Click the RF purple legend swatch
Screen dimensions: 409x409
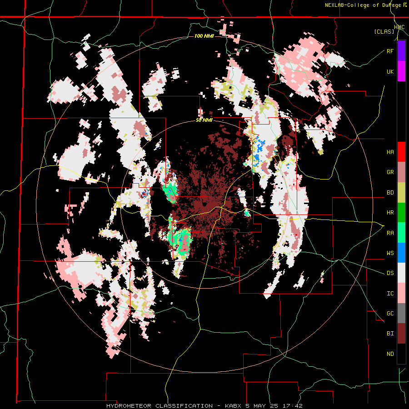point(401,51)
